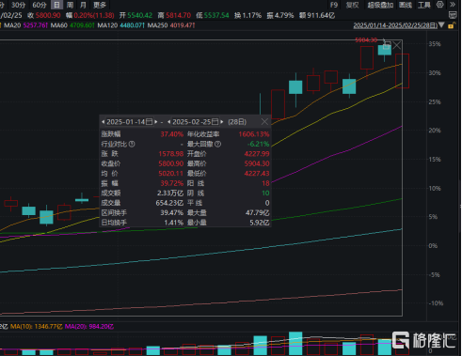Click the 成交量 654.23亿 value
The height and width of the screenshot is (356, 462).
[x=169, y=203]
